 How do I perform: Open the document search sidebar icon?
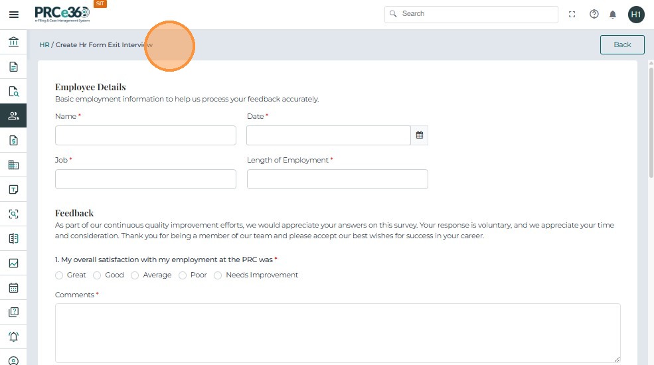coord(13,92)
